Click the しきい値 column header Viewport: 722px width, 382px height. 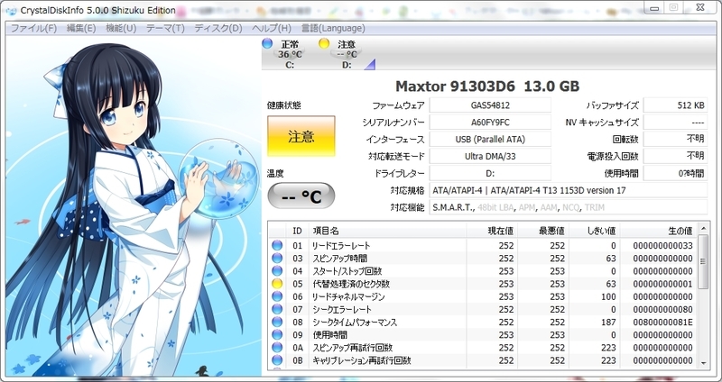(x=595, y=231)
